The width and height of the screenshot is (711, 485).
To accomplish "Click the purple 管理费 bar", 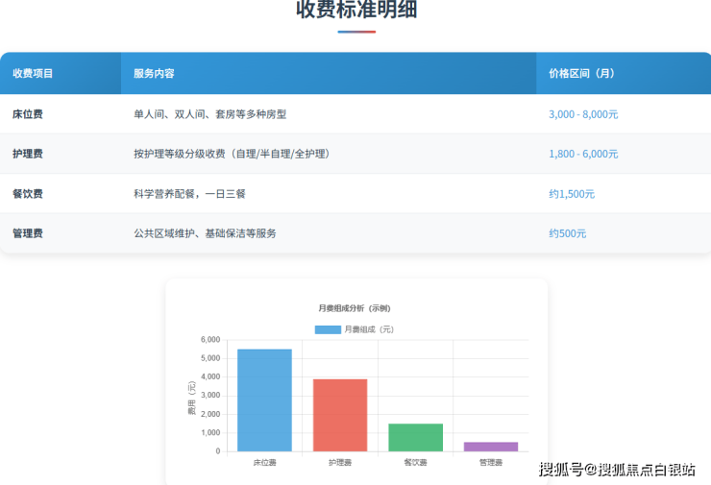I will [490, 447].
